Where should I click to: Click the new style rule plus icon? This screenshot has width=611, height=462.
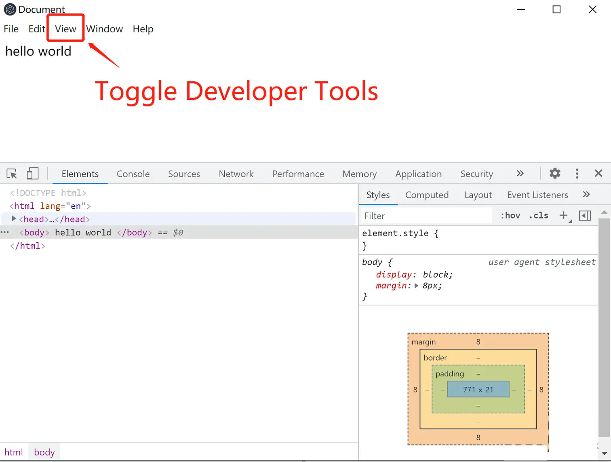click(564, 215)
